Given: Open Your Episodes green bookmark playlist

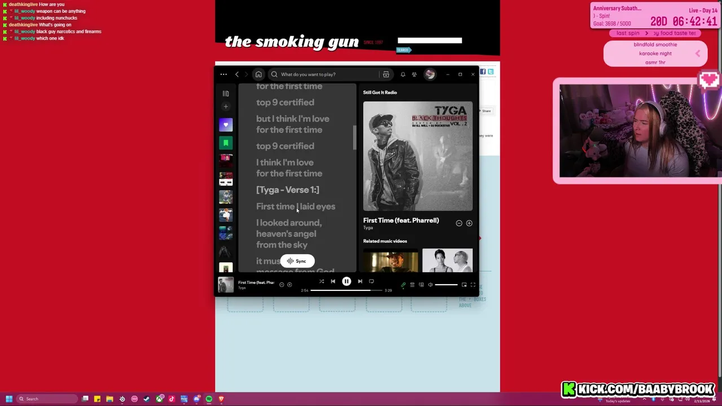Looking at the screenshot, I should 226,143.
